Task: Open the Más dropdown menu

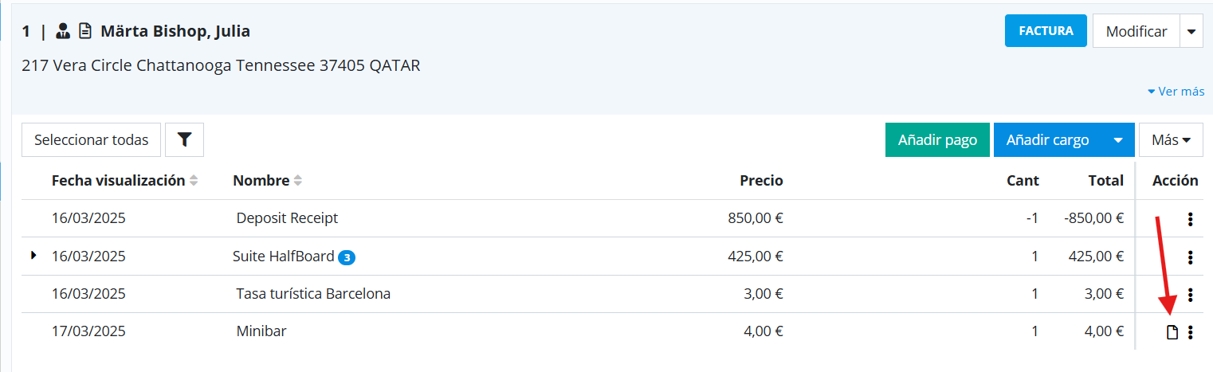Action: click(1171, 140)
